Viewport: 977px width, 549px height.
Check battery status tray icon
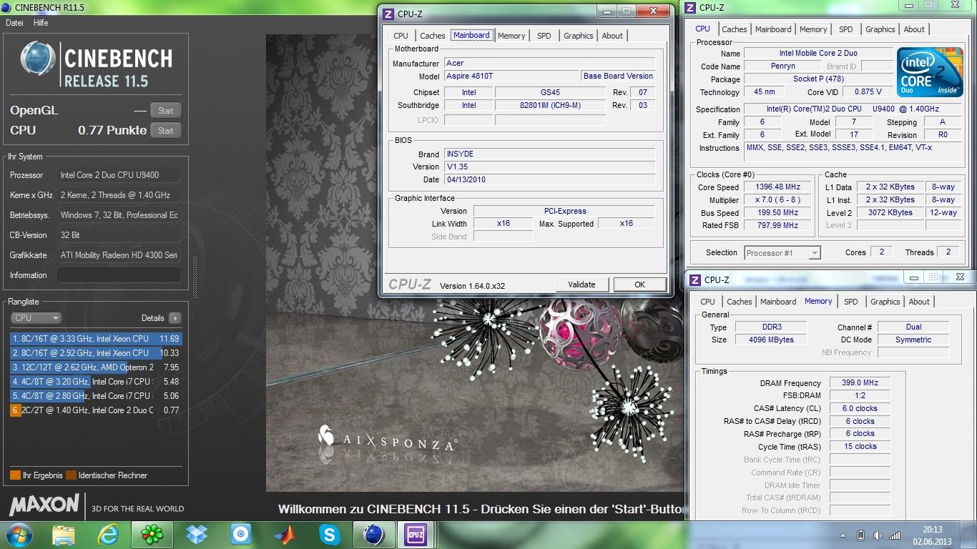860,535
